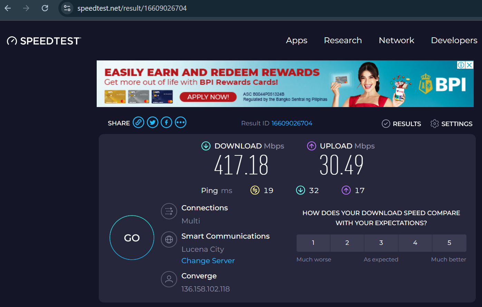This screenshot has height=307, width=482.
Task: Click the browser address bar
Action: click(x=133, y=8)
